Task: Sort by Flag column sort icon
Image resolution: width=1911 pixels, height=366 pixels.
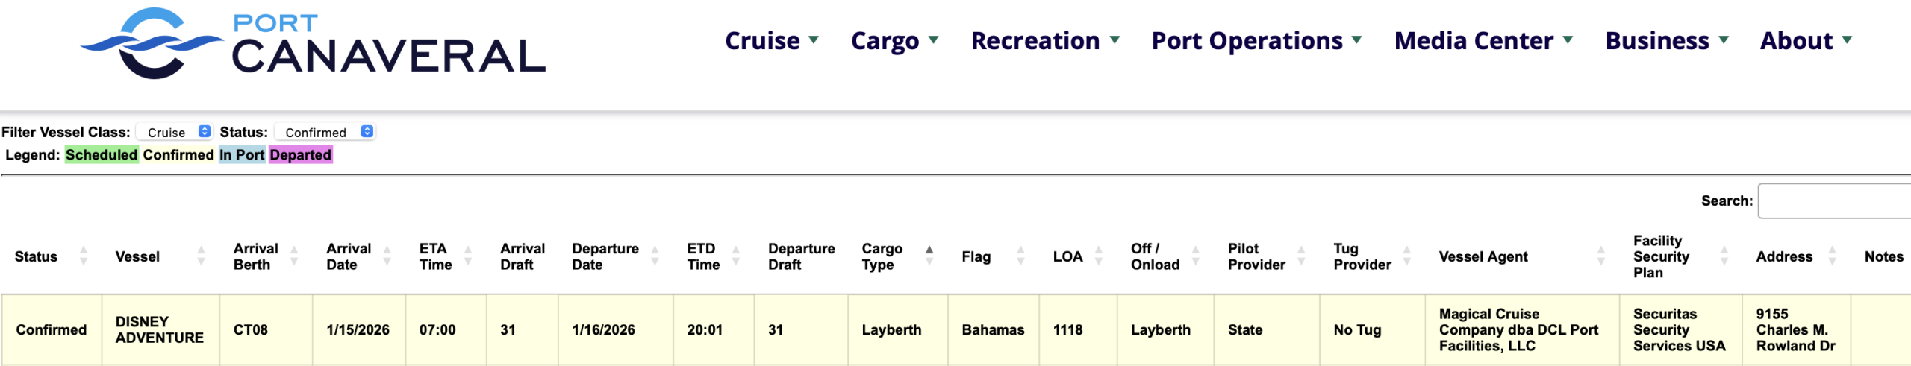Action: [x=1020, y=256]
